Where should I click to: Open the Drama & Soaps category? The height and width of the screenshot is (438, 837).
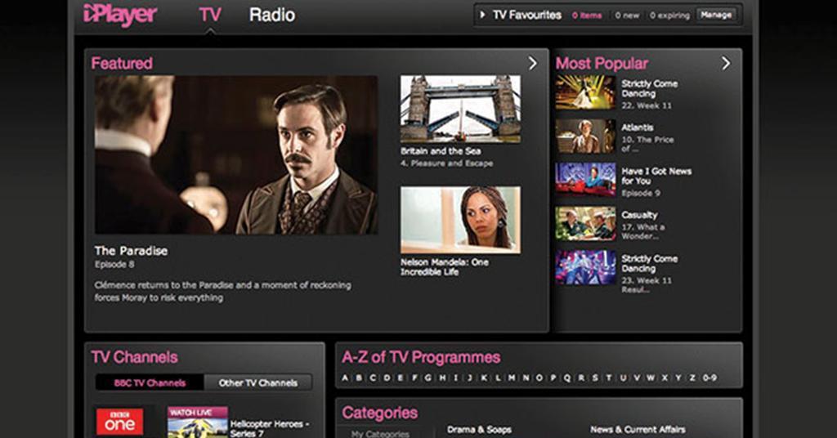[x=479, y=430]
